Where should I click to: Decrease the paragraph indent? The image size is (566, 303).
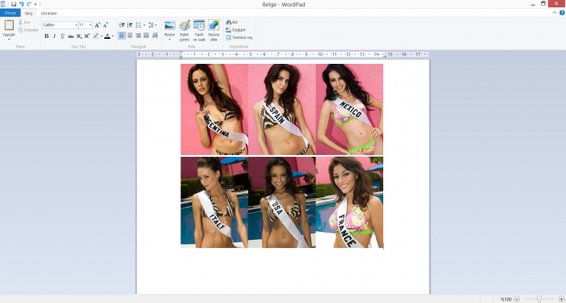click(x=122, y=25)
